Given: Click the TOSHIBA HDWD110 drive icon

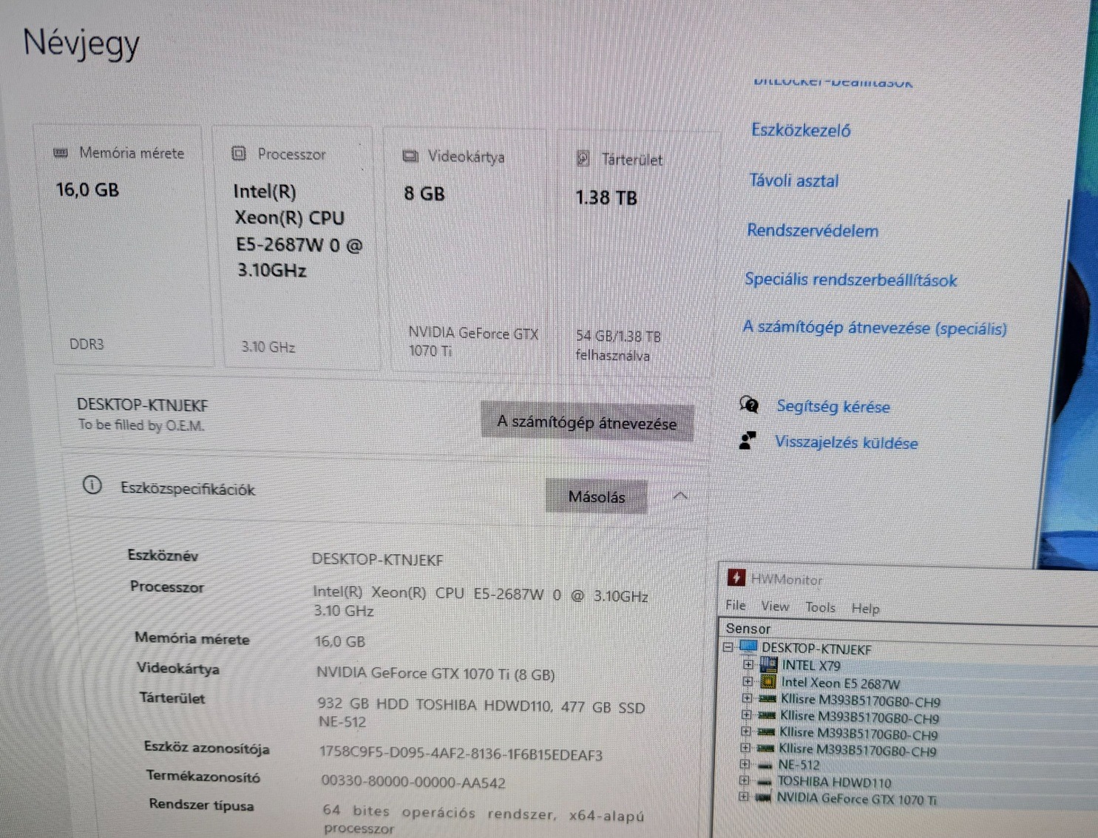Looking at the screenshot, I should (764, 781).
